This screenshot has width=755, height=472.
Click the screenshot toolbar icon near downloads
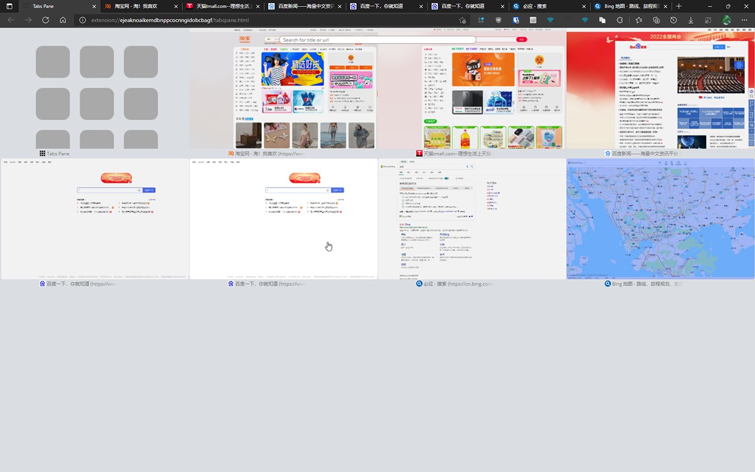click(708, 20)
